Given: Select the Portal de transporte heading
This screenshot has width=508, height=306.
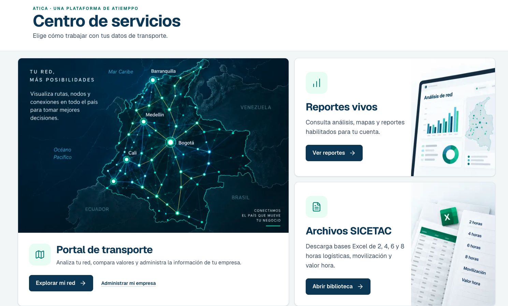Looking at the screenshot, I should click(104, 250).
